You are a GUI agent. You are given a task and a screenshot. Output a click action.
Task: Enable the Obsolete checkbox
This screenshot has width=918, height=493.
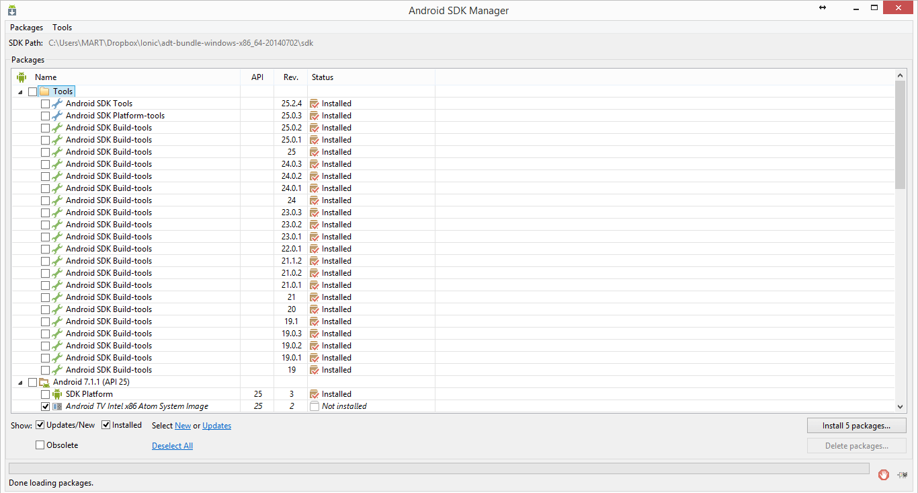pos(40,445)
